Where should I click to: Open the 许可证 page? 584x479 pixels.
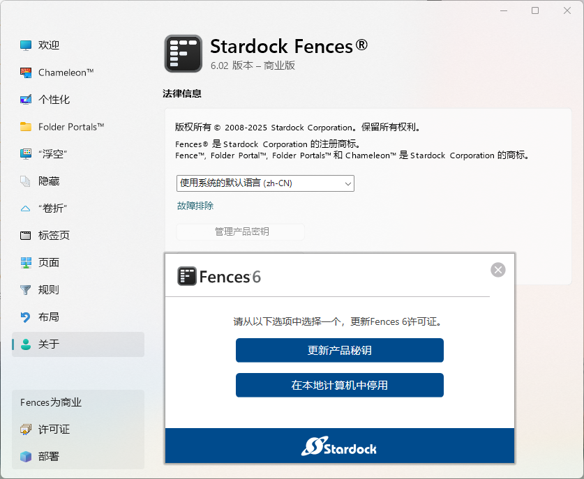click(x=54, y=429)
